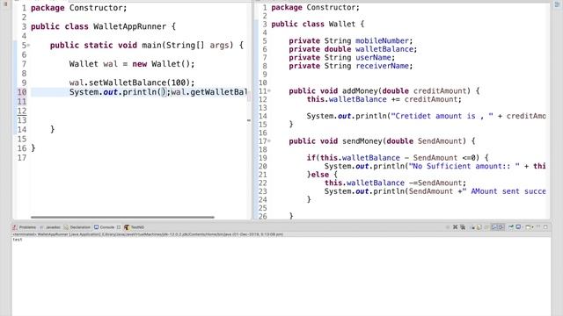Click 'sendMoney' method name in Wallet

click(362, 141)
